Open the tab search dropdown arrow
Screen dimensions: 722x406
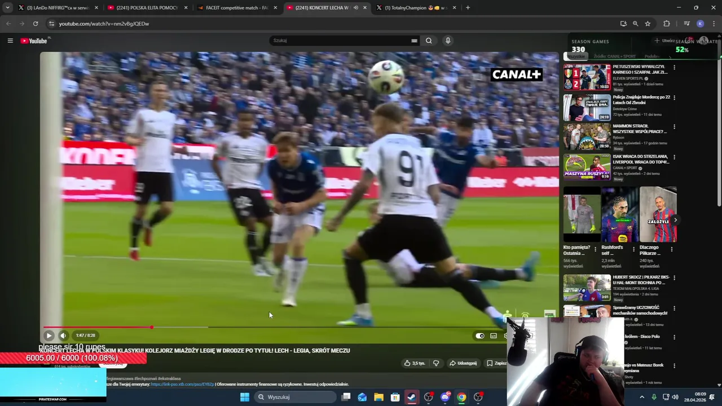point(7,8)
